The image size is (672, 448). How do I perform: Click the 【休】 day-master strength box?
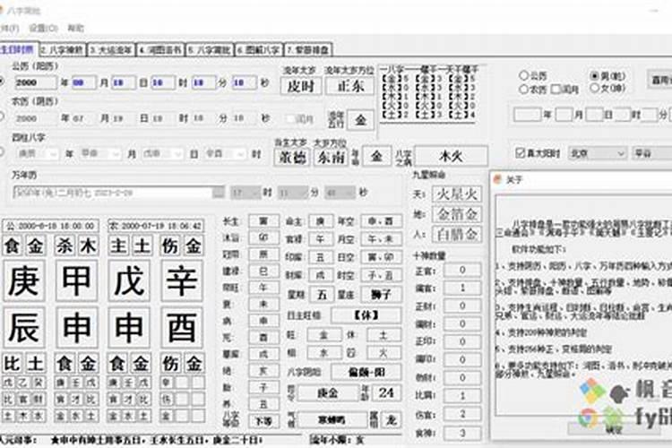pyautogui.click(x=366, y=315)
